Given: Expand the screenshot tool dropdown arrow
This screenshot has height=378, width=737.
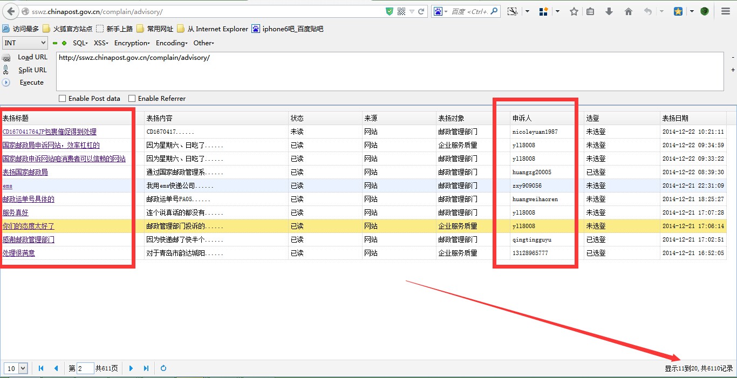Looking at the screenshot, I should point(527,11).
